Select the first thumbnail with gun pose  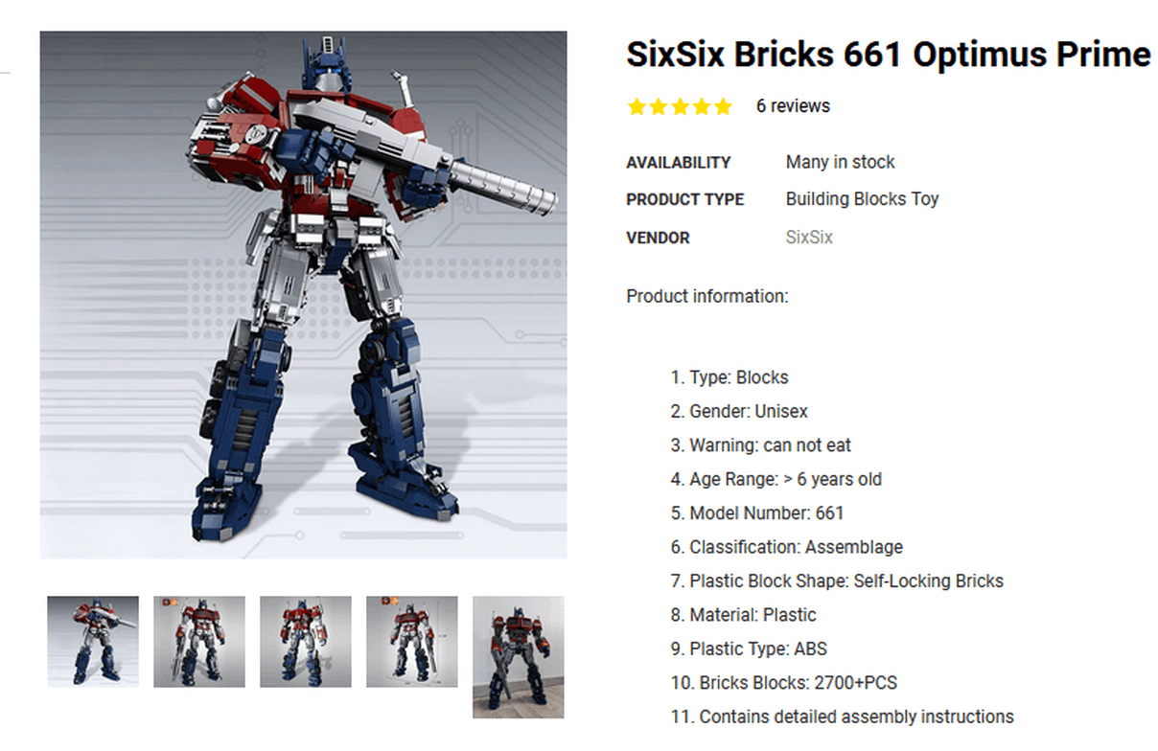click(93, 641)
